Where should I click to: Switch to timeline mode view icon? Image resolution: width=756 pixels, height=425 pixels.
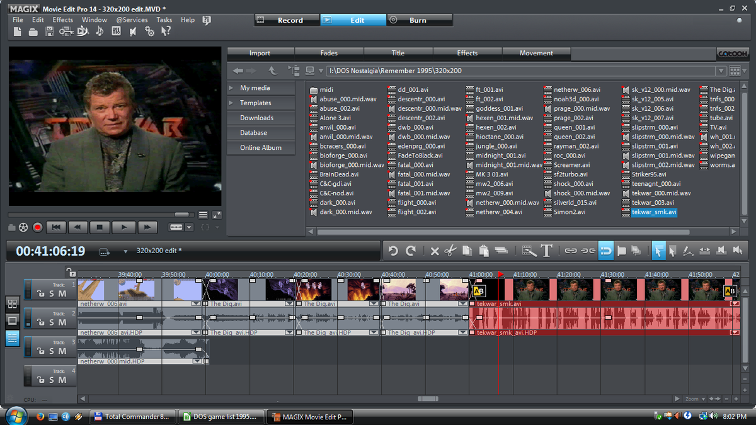point(13,338)
